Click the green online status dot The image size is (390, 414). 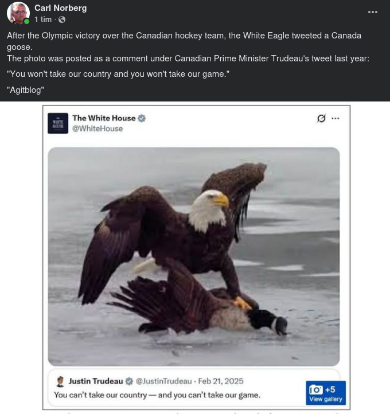(x=26, y=21)
